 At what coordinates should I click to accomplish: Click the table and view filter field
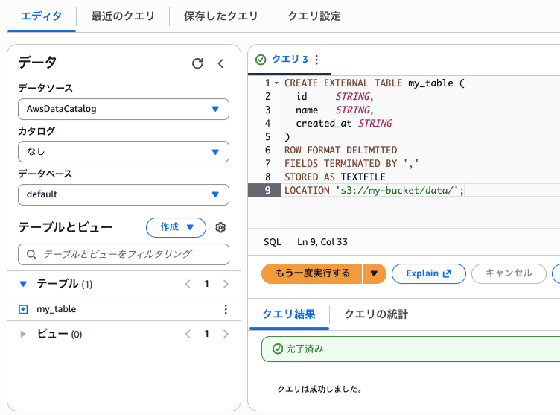(x=123, y=254)
